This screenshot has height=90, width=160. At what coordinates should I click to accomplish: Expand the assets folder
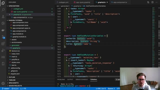click(x=14, y=39)
